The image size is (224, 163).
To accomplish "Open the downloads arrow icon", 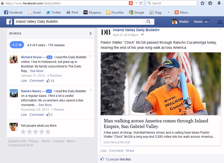I will coord(219,3).
